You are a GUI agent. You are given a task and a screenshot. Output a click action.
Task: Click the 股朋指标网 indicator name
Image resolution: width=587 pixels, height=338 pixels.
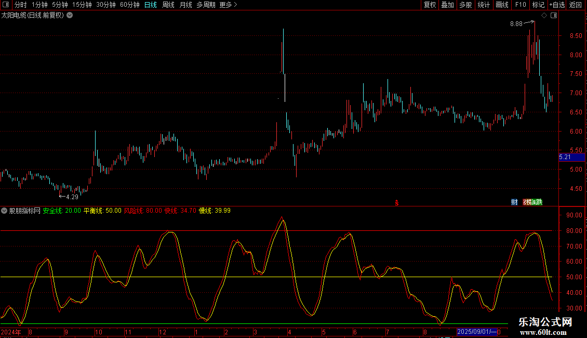tap(25, 211)
